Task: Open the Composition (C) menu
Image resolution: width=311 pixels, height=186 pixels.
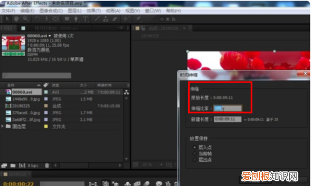Action: pos(51,11)
